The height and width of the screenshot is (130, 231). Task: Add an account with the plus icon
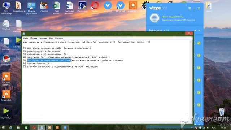195,30
